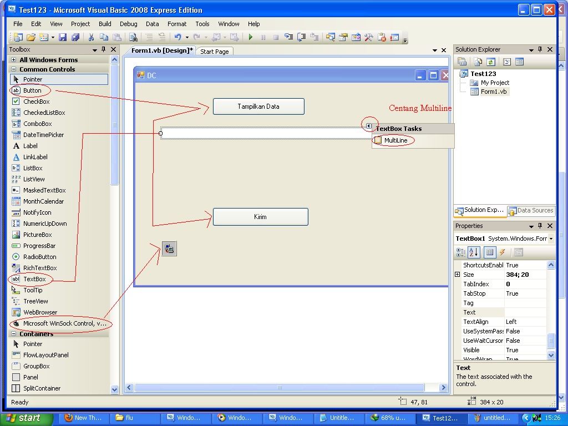Select the Button control in the Toolbox
568x426 pixels.
(32, 90)
